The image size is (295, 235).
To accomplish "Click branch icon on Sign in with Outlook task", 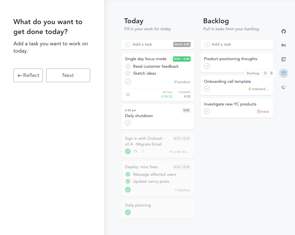I will pyautogui.click(x=143, y=151).
